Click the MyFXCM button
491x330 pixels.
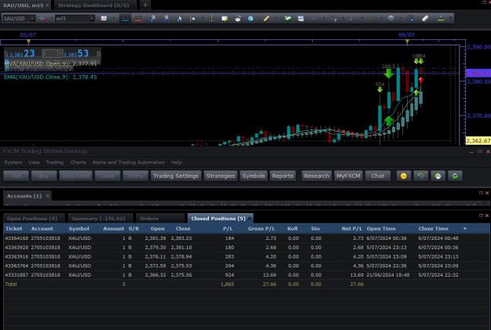pos(348,176)
